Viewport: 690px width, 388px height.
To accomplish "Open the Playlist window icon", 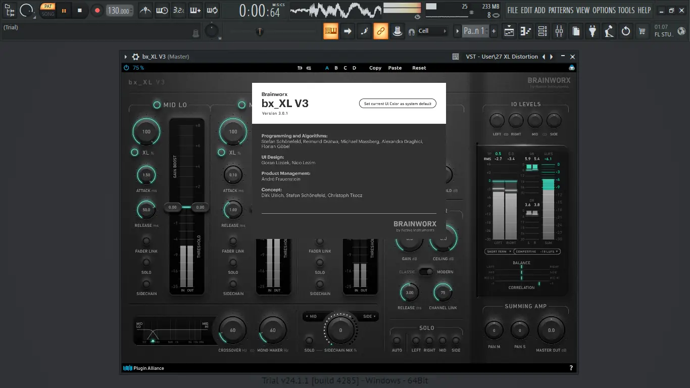I will point(509,31).
